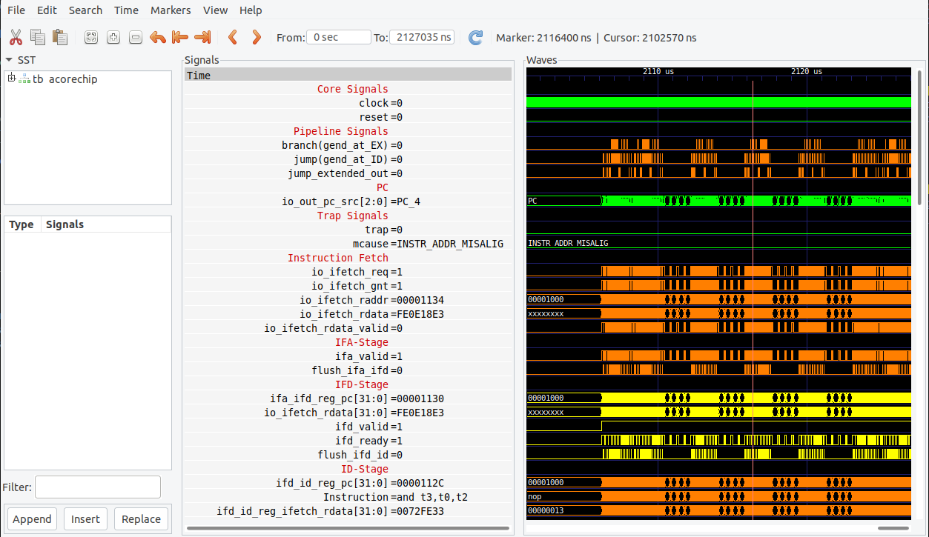The height and width of the screenshot is (537, 929).
Task: Select the ifd_id_reg_ifetch_rdata[31:0] signal row
Action: (348, 511)
